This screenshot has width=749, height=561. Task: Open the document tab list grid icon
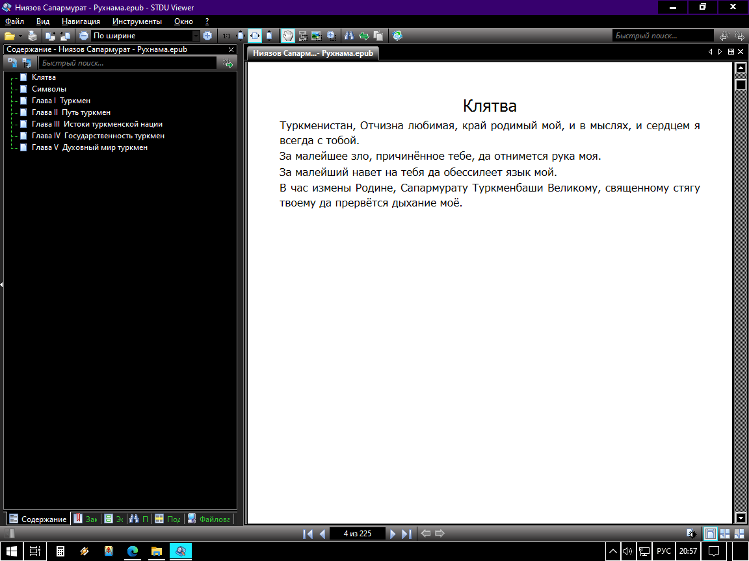(x=731, y=51)
